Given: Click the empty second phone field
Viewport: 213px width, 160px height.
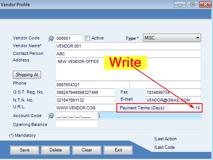Looking at the screenshot, I should (x=165, y=85).
